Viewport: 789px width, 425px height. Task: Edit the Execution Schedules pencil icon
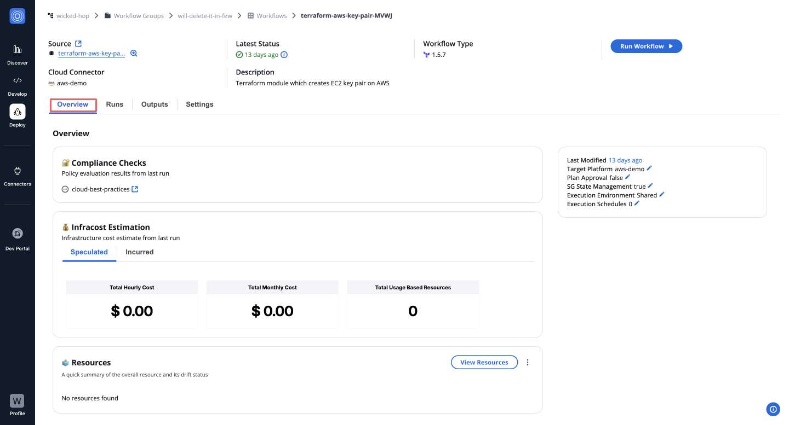[x=637, y=203]
